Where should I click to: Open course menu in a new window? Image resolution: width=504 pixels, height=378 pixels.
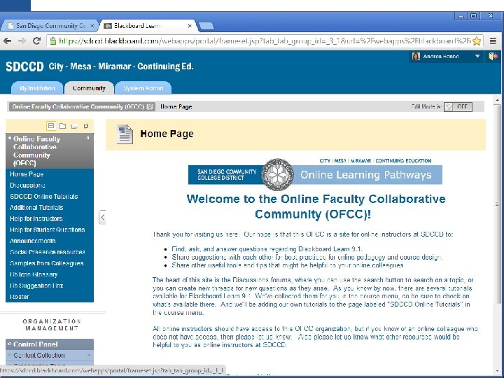75,126
